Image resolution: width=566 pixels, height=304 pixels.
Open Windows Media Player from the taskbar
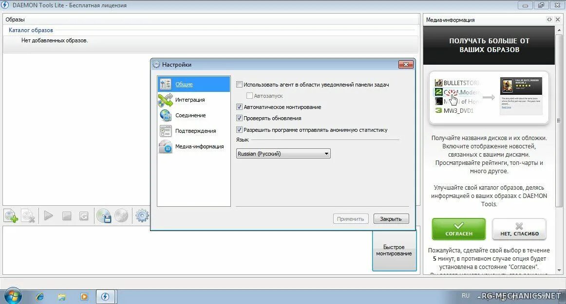click(x=84, y=297)
